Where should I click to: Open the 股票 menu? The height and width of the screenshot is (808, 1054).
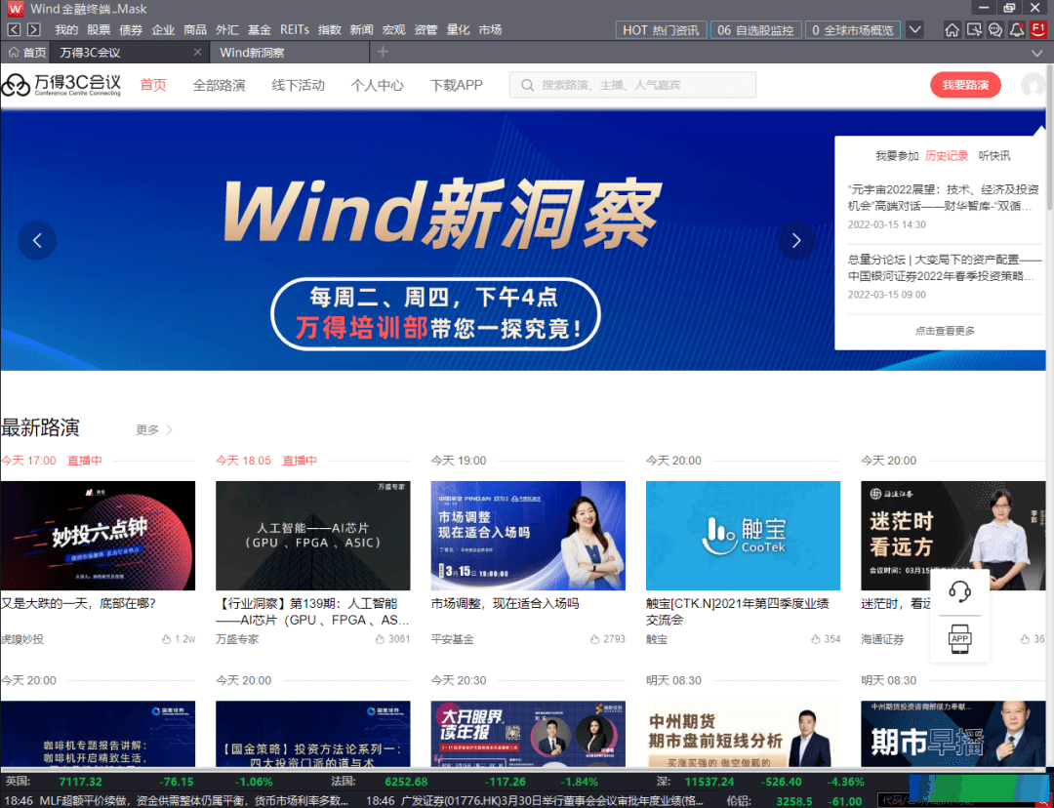[99, 29]
